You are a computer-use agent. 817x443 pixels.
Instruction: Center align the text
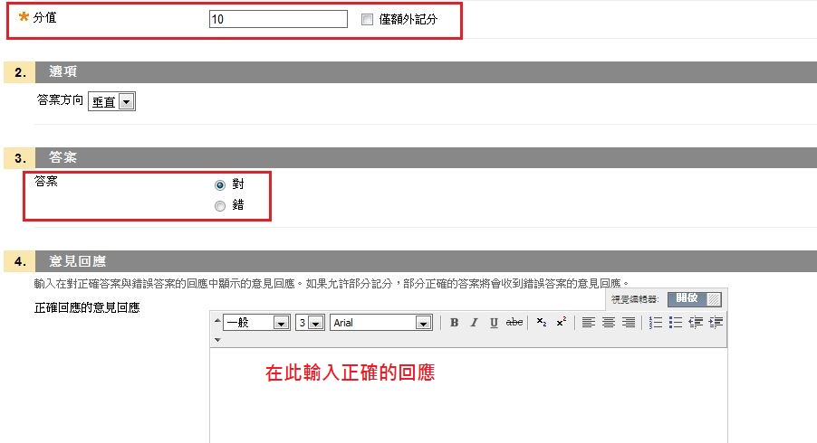[609, 323]
